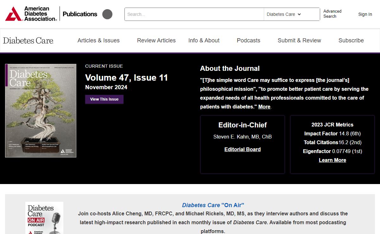Screen dimensions: 380x234
Task: Click the gray circle search icon
Action: point(107,14)
